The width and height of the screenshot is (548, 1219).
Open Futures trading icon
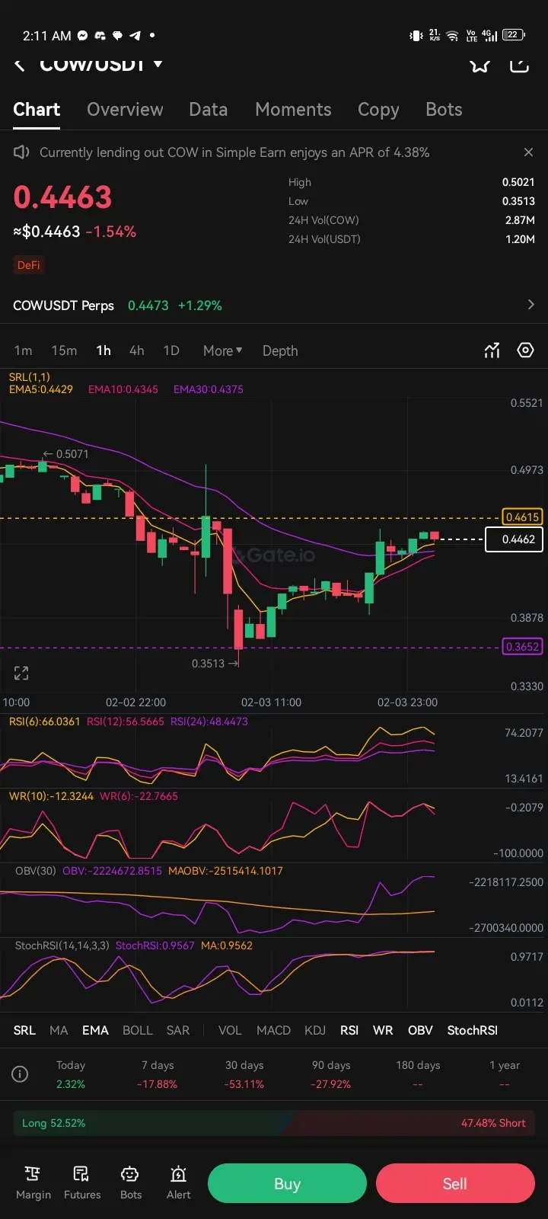click(x=82, y=1183)
